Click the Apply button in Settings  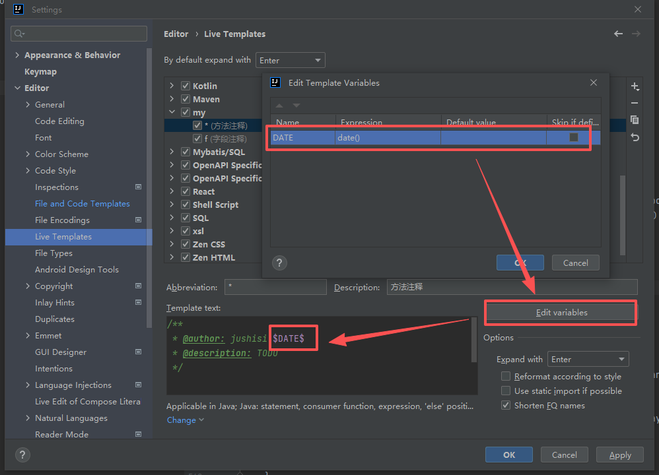pos(620,455)
